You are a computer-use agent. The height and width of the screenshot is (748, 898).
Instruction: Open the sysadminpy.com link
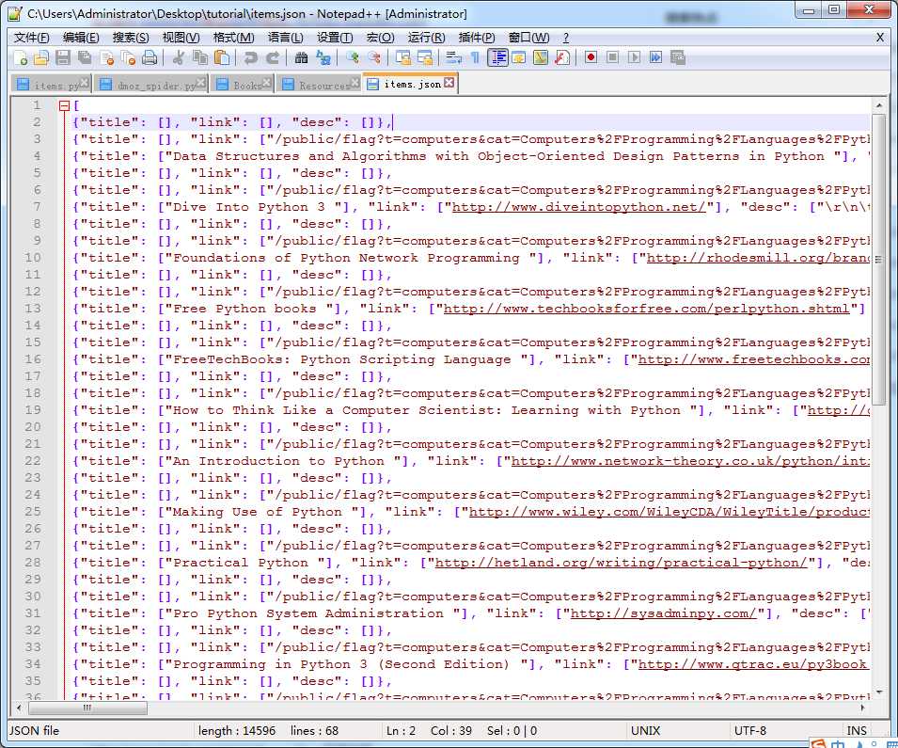(663, 613)
